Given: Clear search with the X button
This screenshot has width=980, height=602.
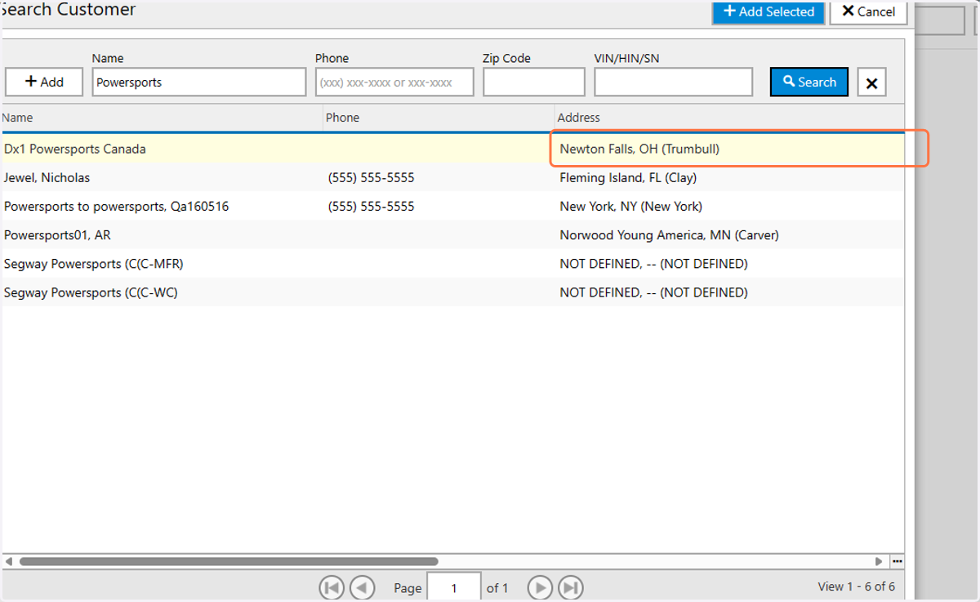Looking at the screenshot, I should click(871, 82).
